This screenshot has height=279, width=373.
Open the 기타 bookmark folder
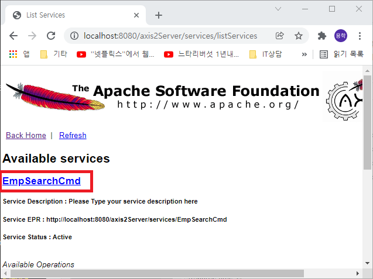coord(53,54)
